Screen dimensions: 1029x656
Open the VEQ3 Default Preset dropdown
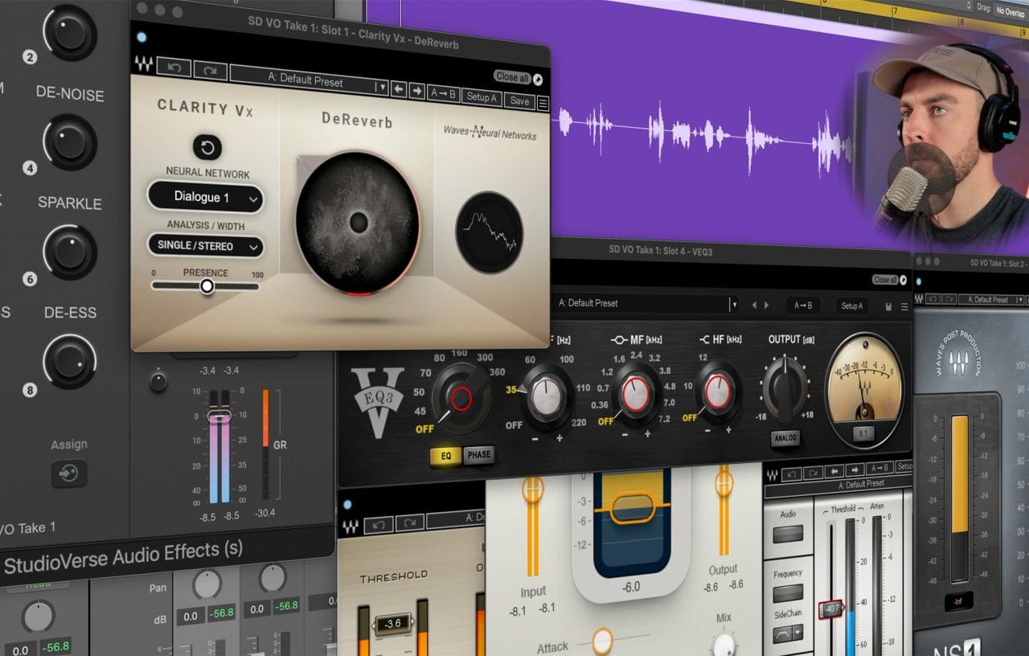(733, 304)
